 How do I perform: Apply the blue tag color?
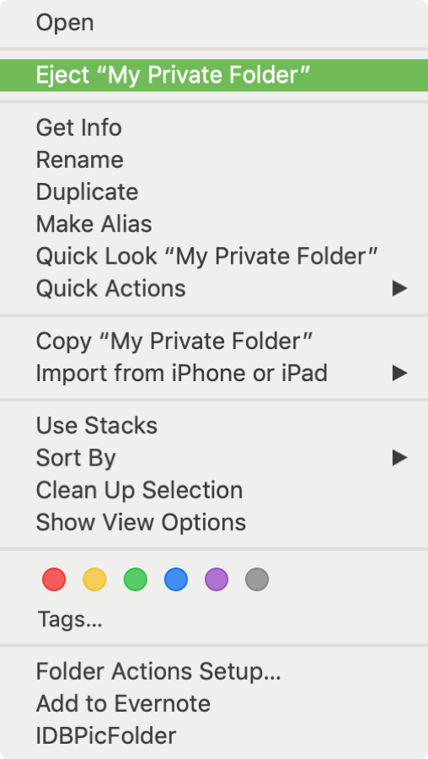[x=175, y=579]
